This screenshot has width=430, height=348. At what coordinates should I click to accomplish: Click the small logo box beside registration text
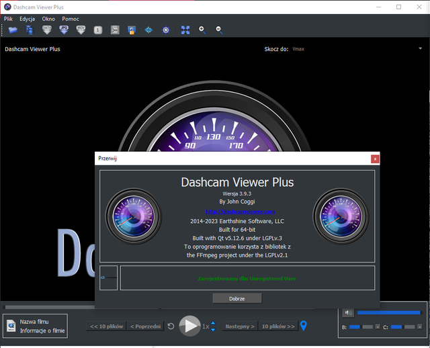109,277
